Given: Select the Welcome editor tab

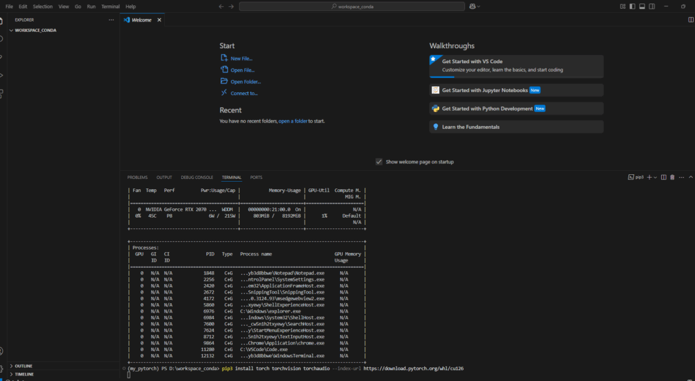Looking at the screenshot, I should click(143, 20).
